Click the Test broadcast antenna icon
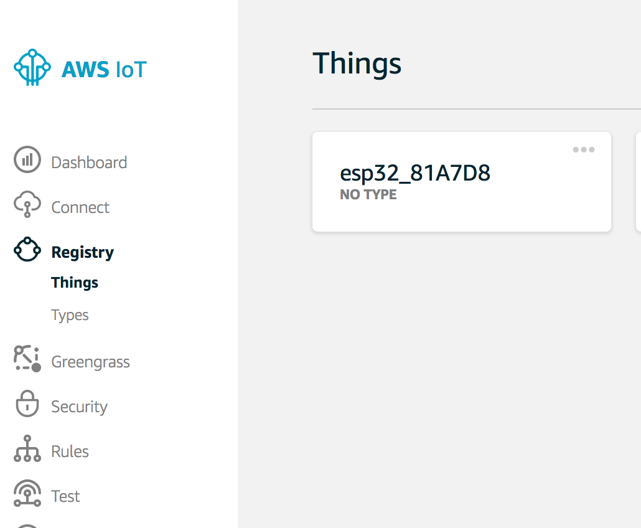Image resolution: width=641 pixels, height=528 pixels. [x=27, y=493]
